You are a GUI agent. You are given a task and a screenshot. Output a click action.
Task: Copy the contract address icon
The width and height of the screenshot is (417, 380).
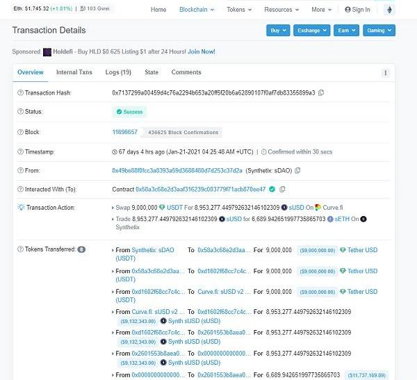point(282,189)
